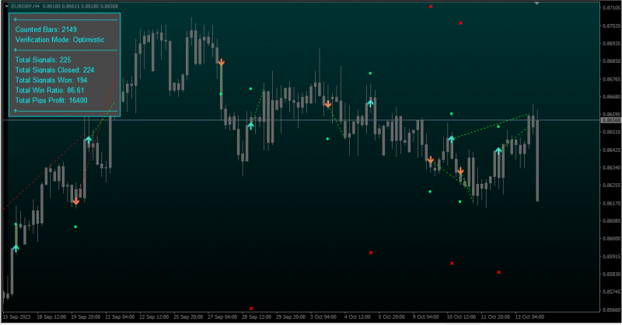622x325 pixels.
Task: Select 'Total Signals Closed: 224' text
Action: click(54, 70)
